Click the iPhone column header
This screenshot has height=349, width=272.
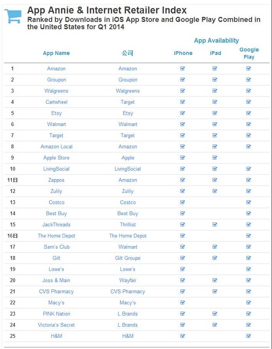pyautogui.click(x=183, y=53)
